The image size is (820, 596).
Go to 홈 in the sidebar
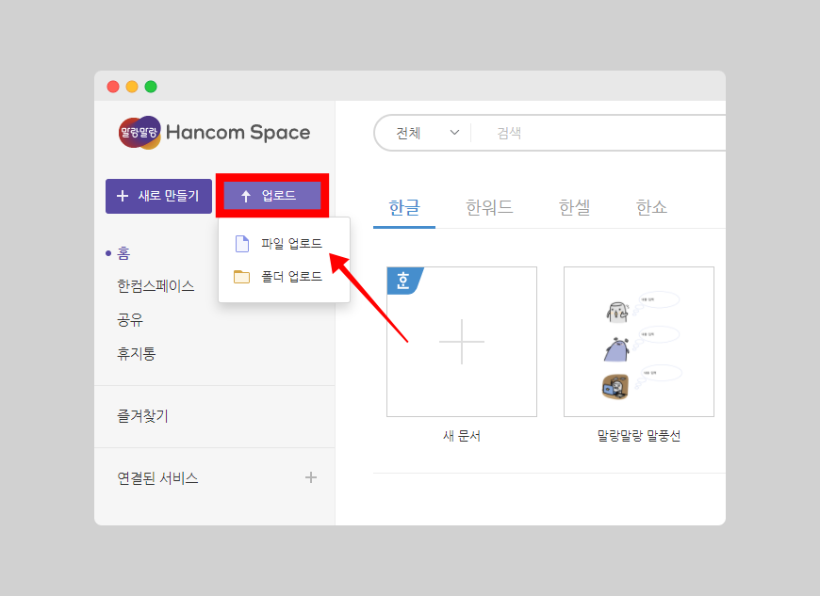pos(123,253)
